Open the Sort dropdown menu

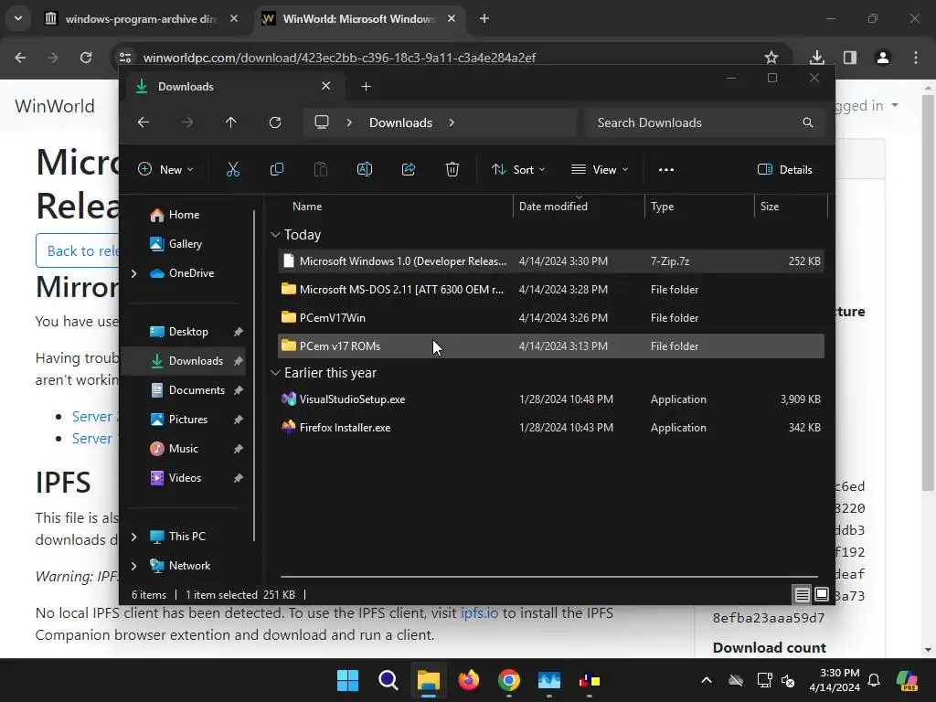[x=518, y=169]
